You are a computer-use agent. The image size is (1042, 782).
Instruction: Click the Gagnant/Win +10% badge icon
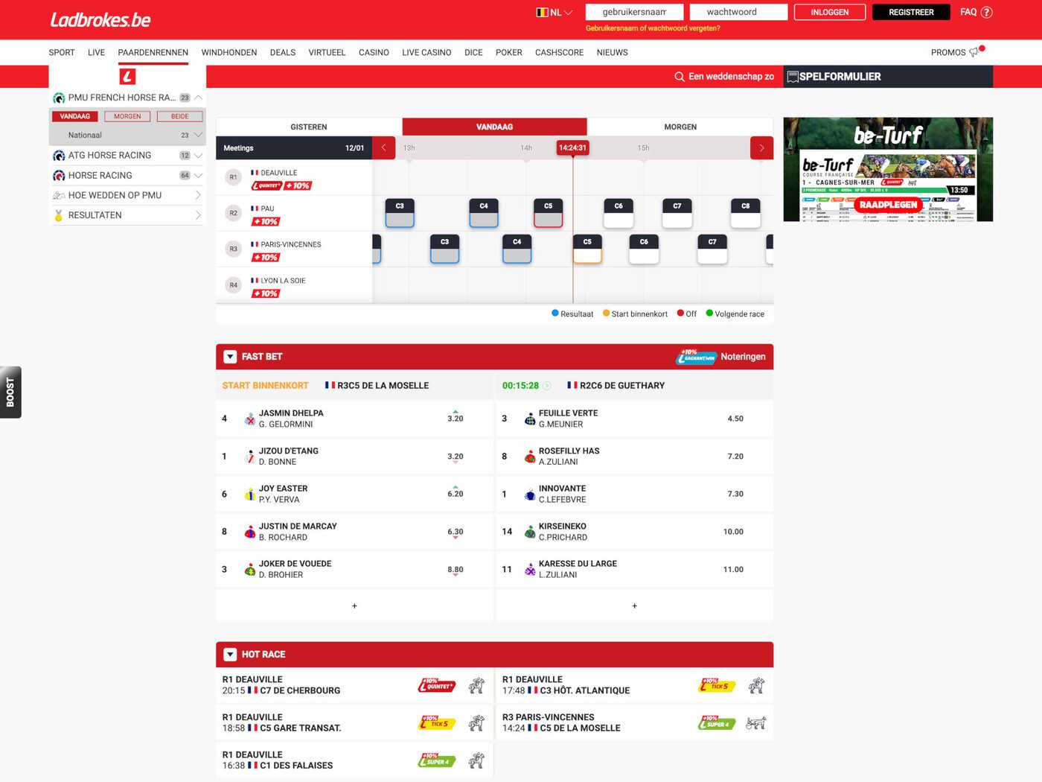click(696, 357)
